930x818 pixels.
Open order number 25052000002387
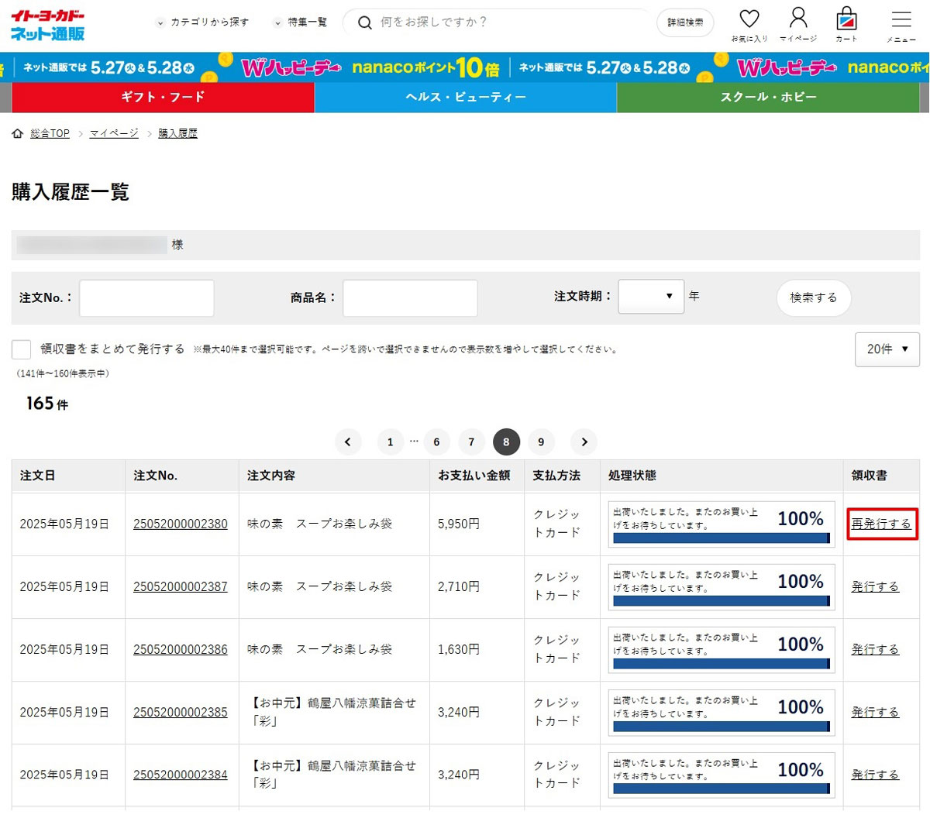[181, 587]
